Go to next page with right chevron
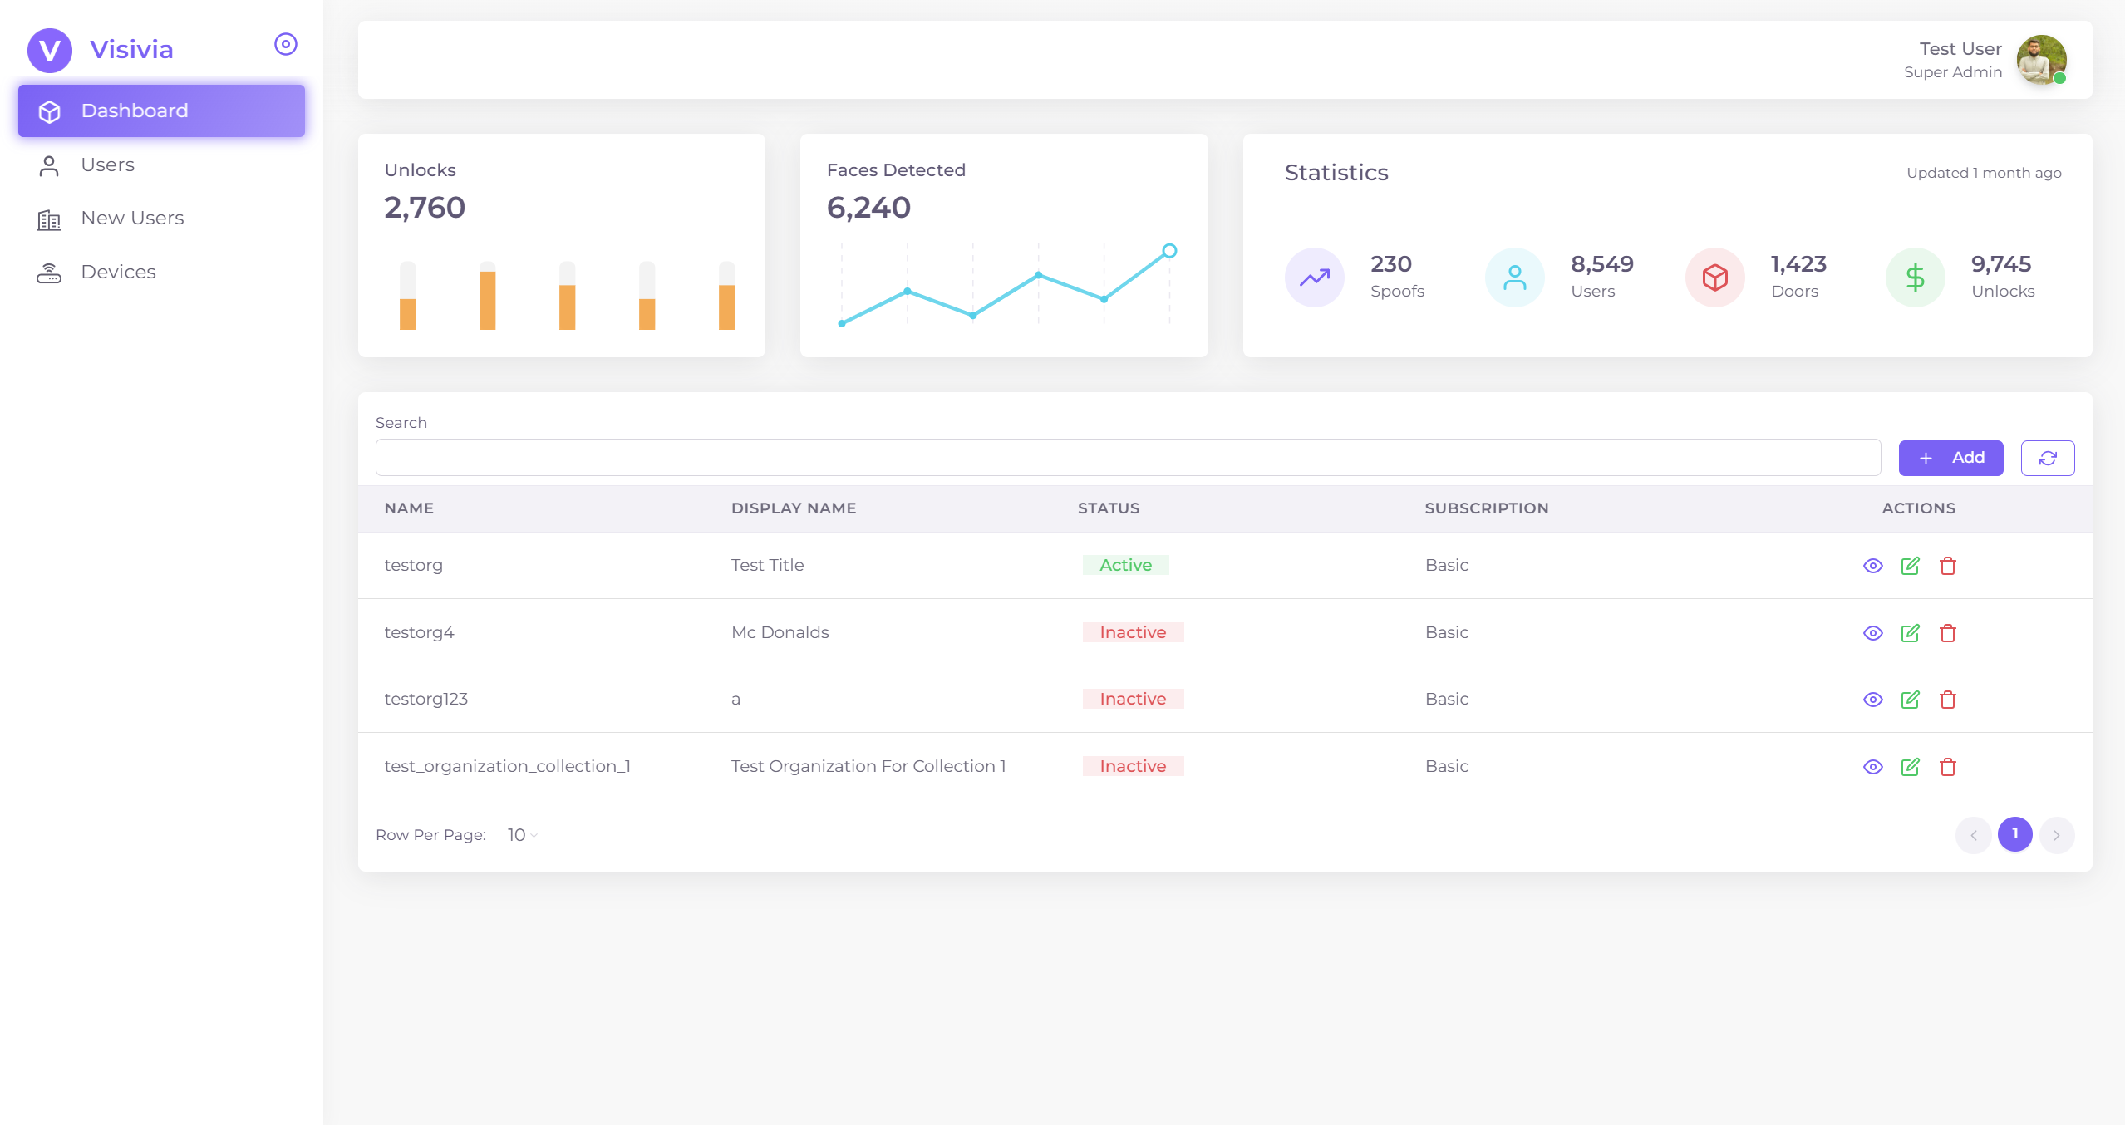Image resolution: width=2125 pixels, height=1125 pixels. pos(2056,835)
